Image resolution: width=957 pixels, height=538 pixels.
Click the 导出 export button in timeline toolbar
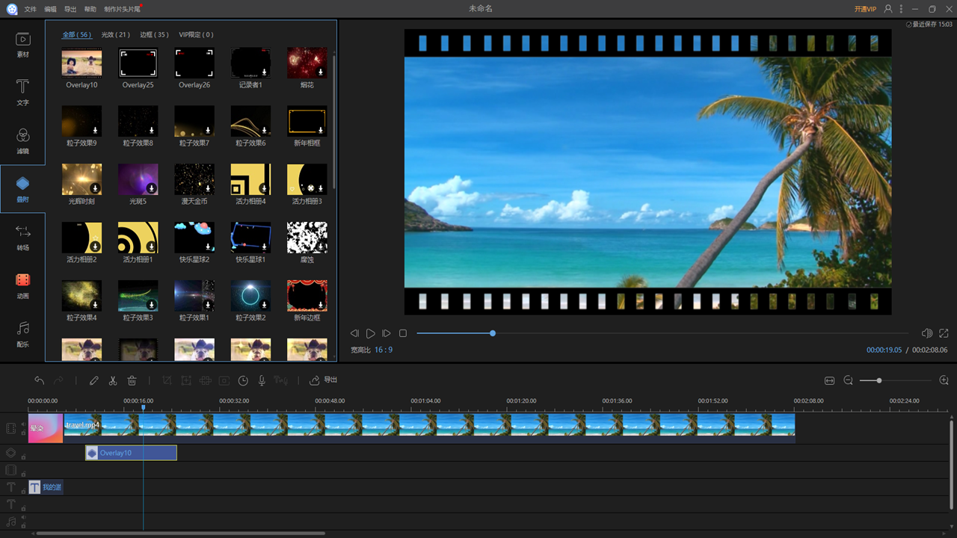[324, 380]
